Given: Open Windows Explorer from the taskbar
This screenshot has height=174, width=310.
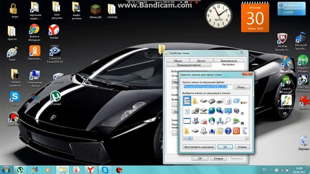Looking at the screenshot, I should [x=62, y=170].
